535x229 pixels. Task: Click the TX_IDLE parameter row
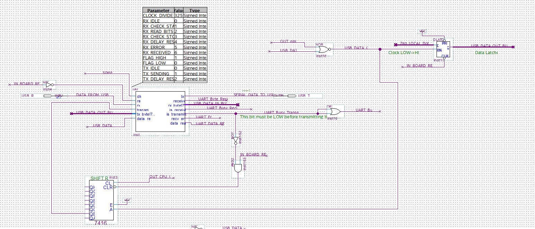(175, 68)
